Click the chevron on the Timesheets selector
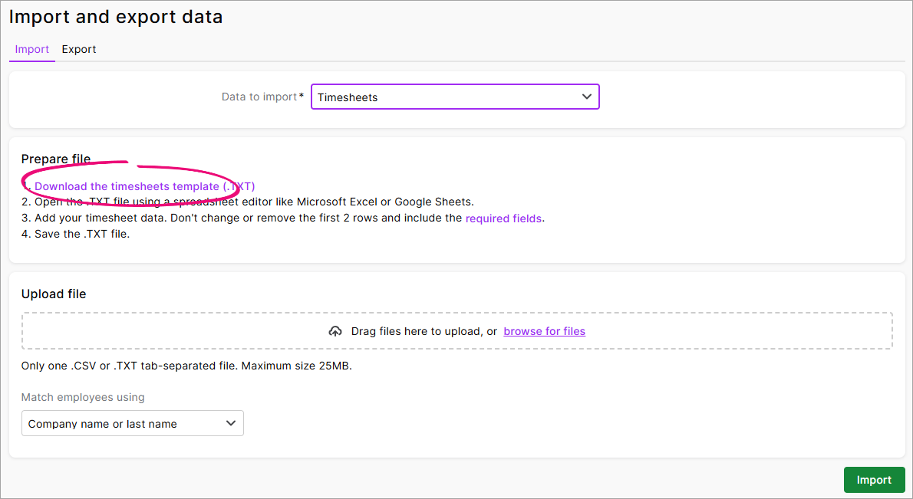Screen dimensions: 913x499 pyautogui.click(x=586, y=97)
